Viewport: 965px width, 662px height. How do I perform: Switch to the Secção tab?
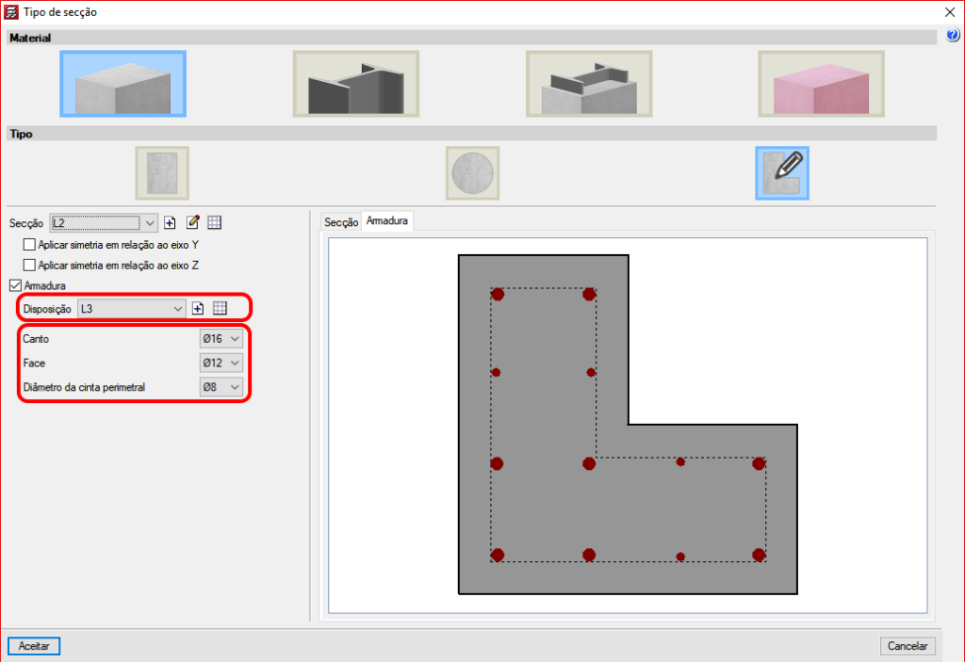[340, 222]
